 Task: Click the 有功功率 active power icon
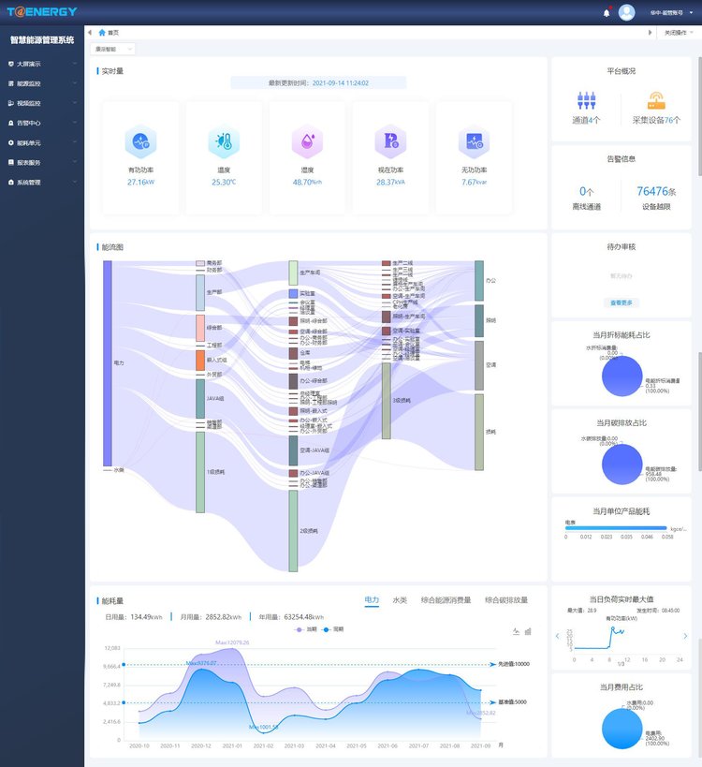coord(140,141)
